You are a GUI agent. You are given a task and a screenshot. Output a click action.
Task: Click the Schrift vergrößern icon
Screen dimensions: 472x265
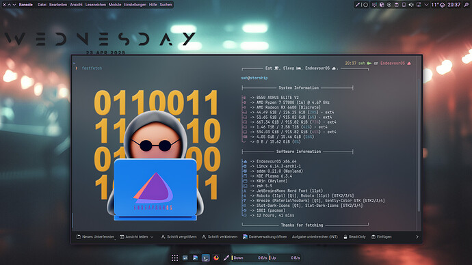click(x=163, y=237)
